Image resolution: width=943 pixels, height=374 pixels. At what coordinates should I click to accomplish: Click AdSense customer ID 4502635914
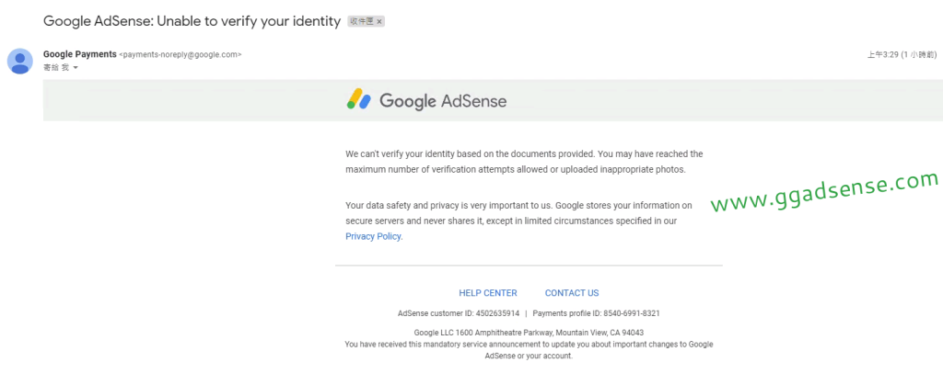pyautogui.click(x=459, y=313)
